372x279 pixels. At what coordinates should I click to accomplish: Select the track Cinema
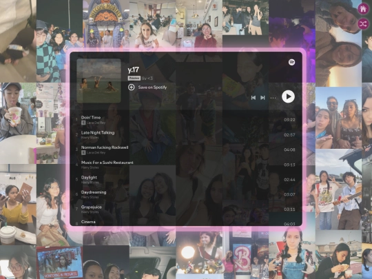tap(88, 222)
